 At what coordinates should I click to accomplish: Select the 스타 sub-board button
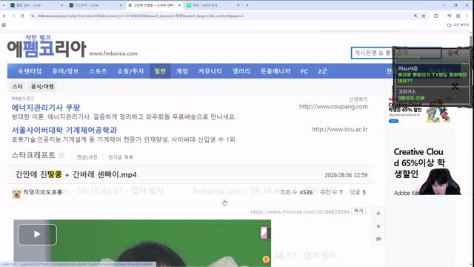(x=17, y=86)
